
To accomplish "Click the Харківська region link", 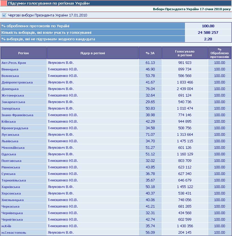I will click(11, 187).
